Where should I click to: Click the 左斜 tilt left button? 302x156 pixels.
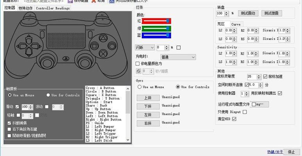tap(148, 115)
